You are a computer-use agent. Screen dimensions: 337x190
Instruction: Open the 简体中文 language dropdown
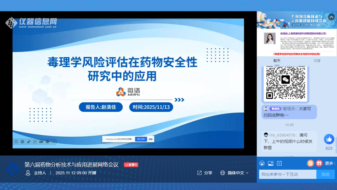[x=234, y=173]
